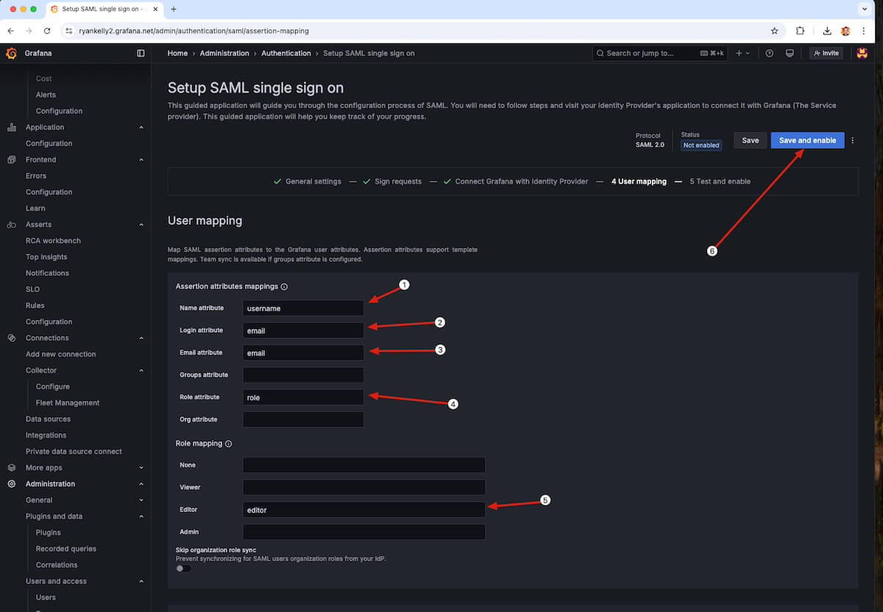Viewport: 883px width, 612px height.
Task: Select the Setup SAML single sign on browser tab
Action: (x=104, y=9)
